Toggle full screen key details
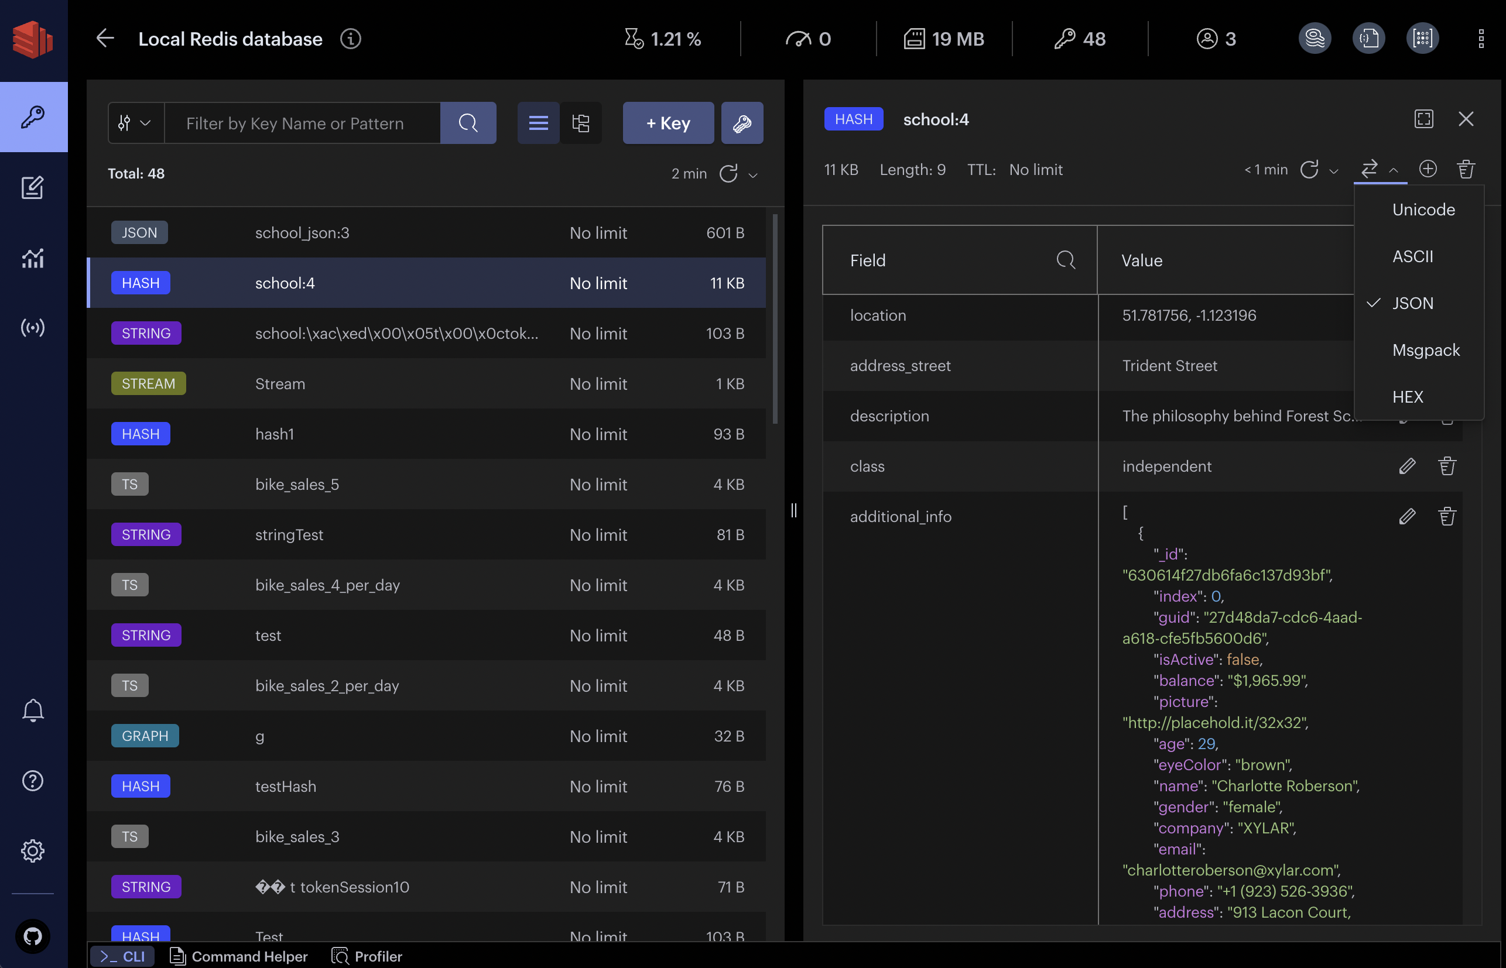Image resolution: width=1506 pixels, height=968 pixels. point(1423,119)
